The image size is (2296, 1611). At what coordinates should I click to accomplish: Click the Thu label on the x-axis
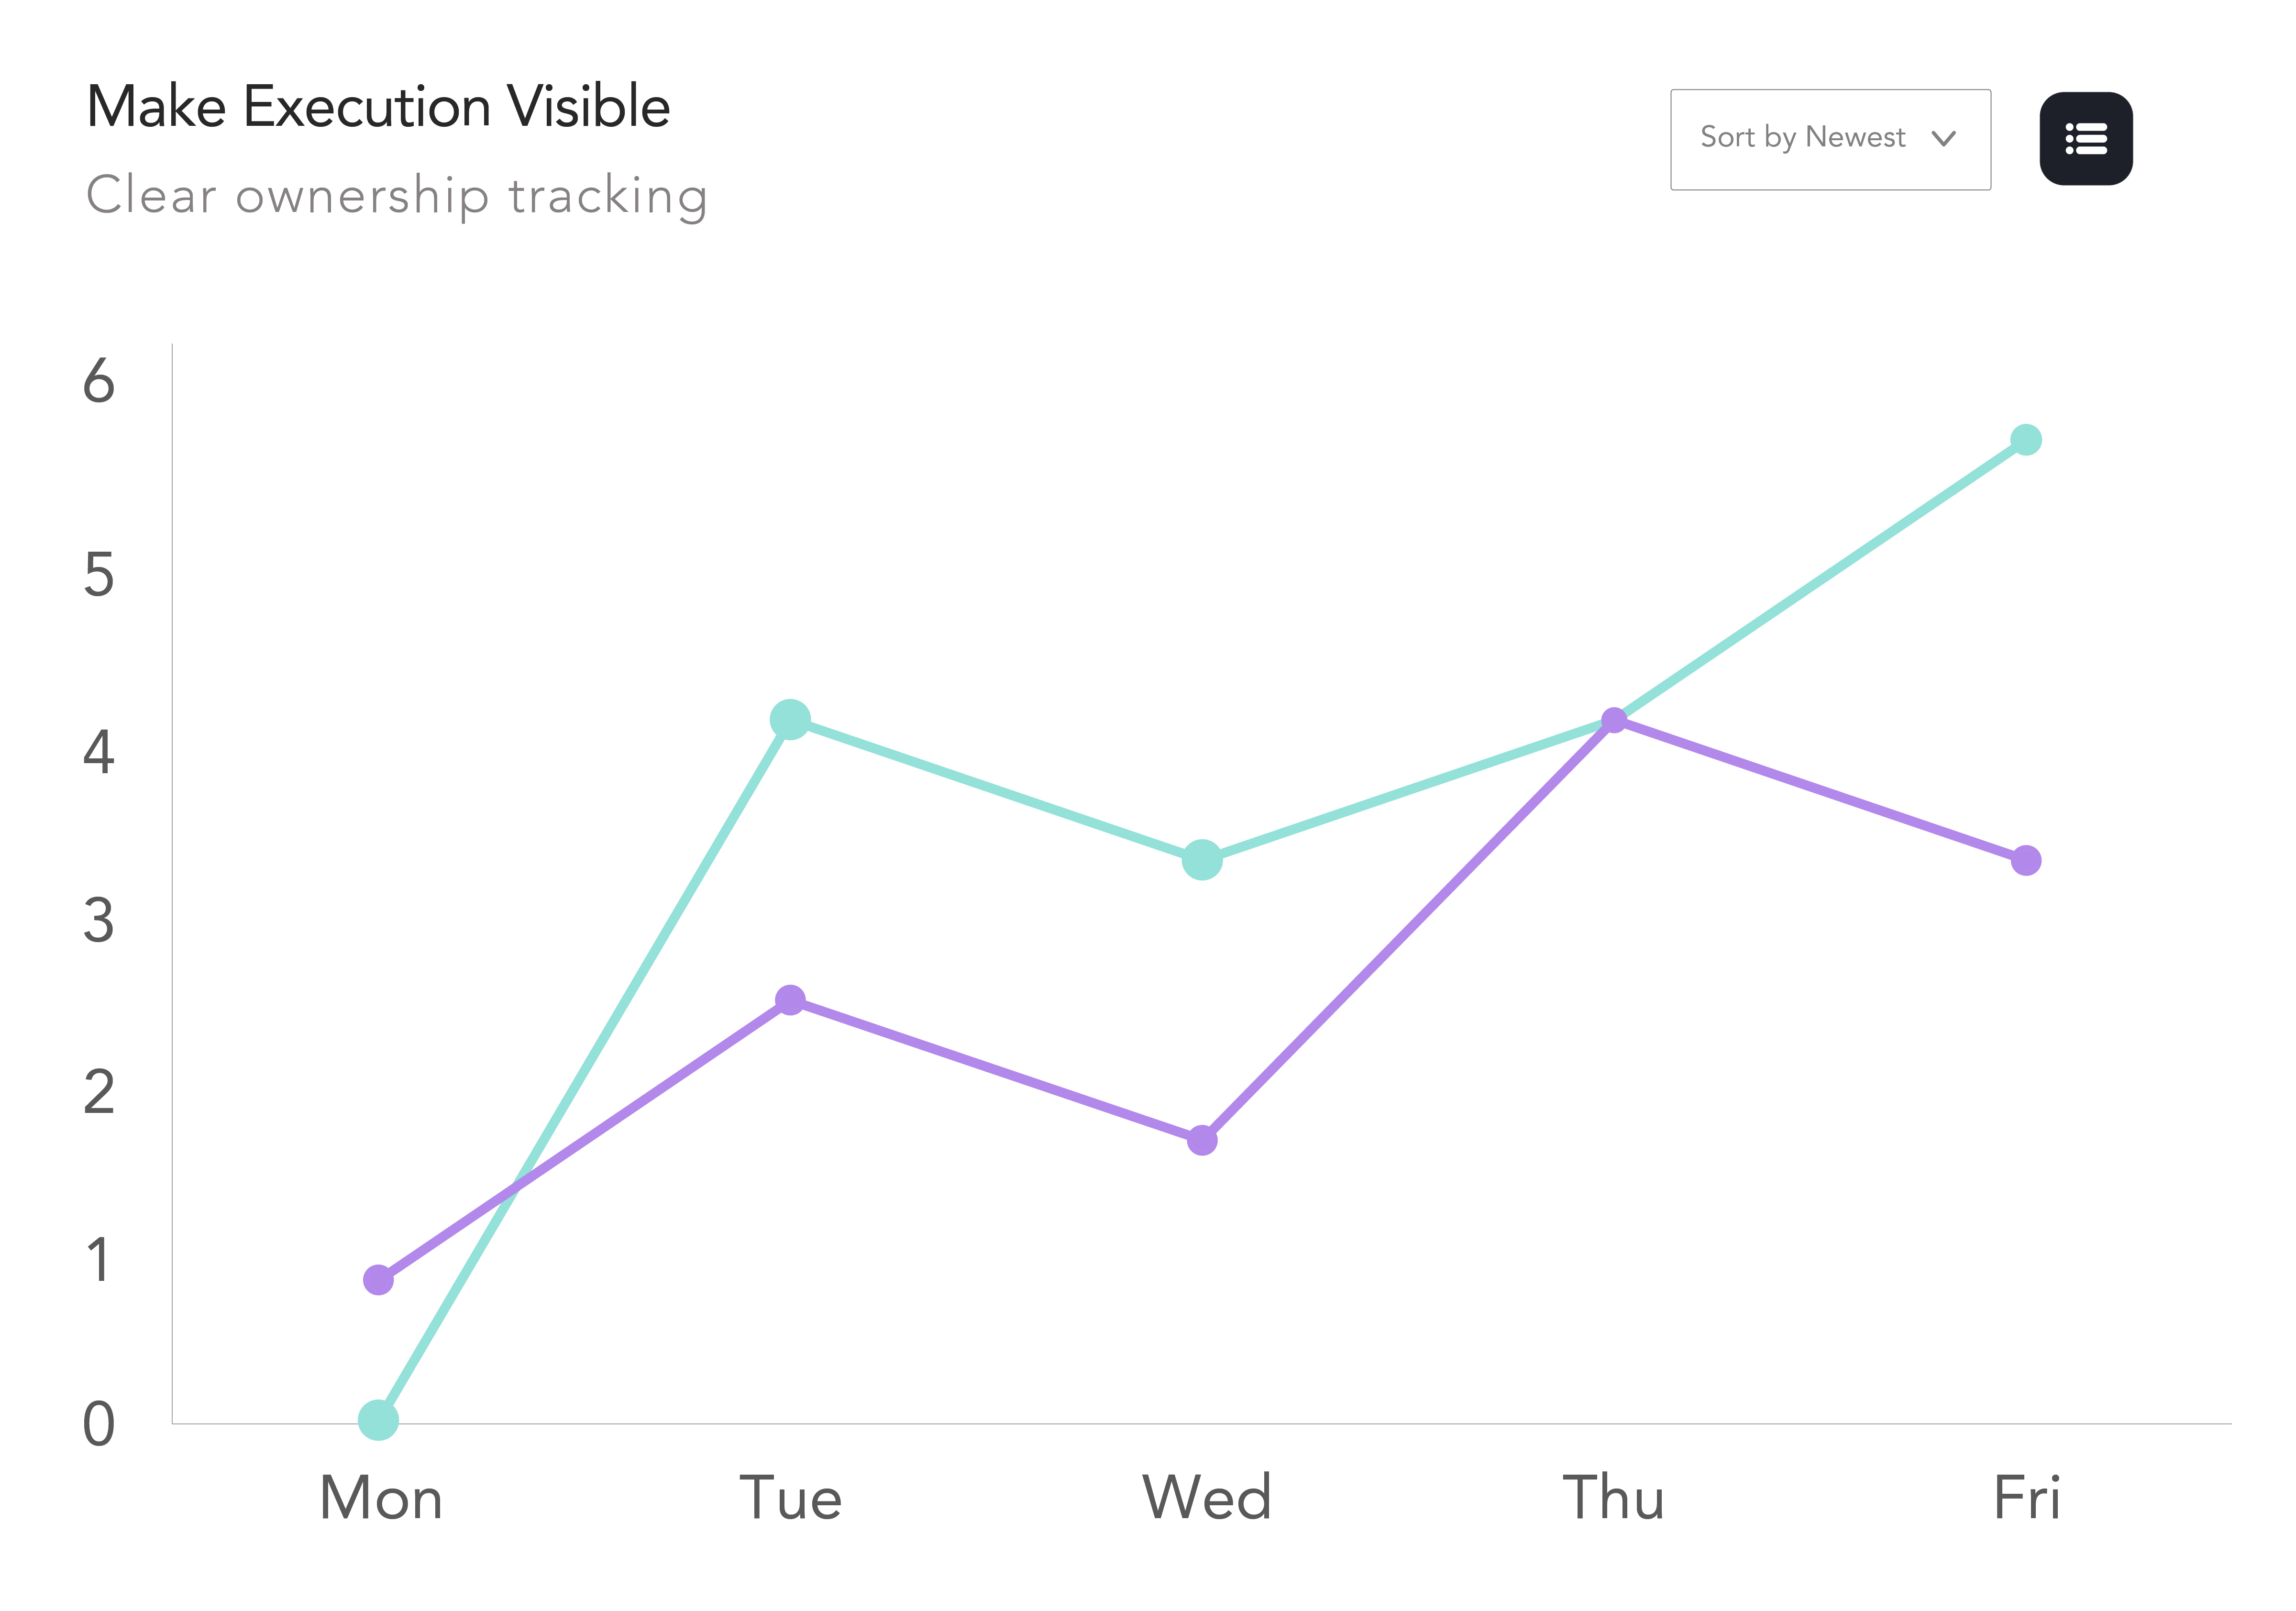pos(1613,1498)
